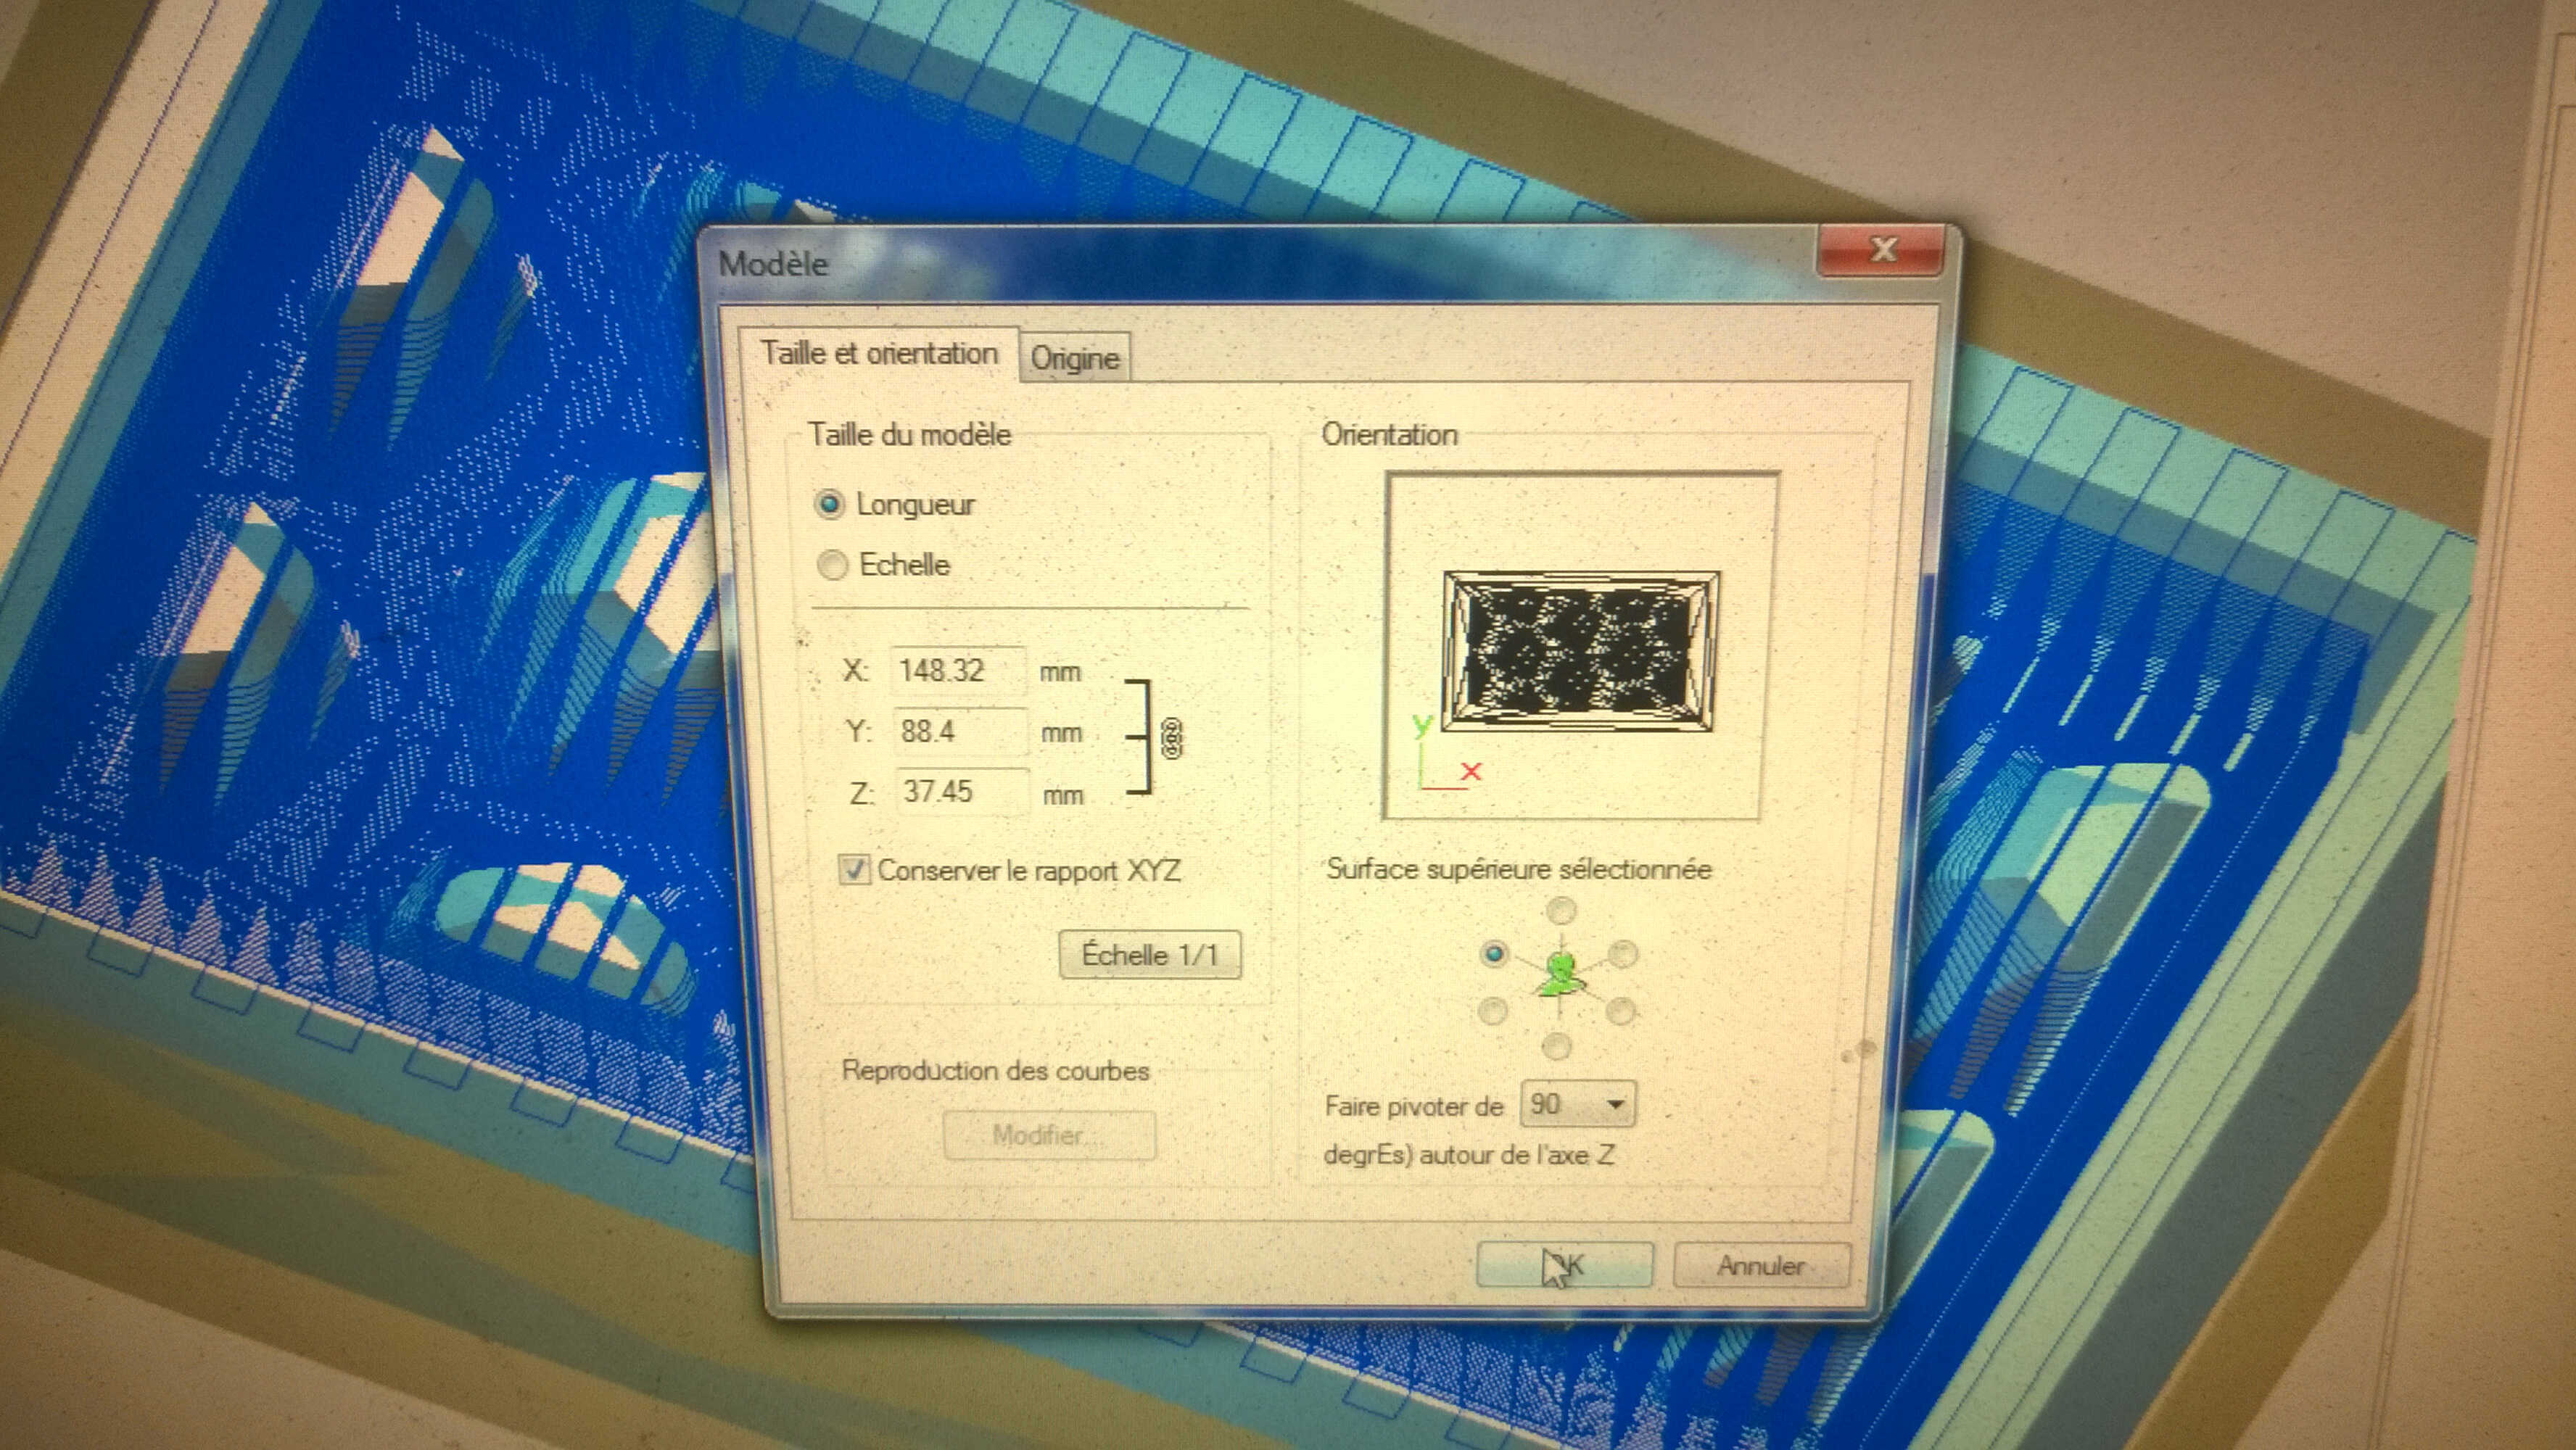
Task: Click the red x axis marker in the preview
Action: (x=1470, y=771)
